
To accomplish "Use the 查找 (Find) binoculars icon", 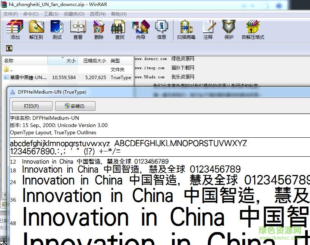I will (118, 30).
